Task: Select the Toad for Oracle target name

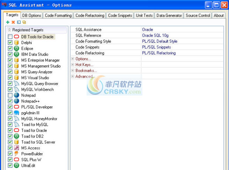Action: [x=34, y=130]
